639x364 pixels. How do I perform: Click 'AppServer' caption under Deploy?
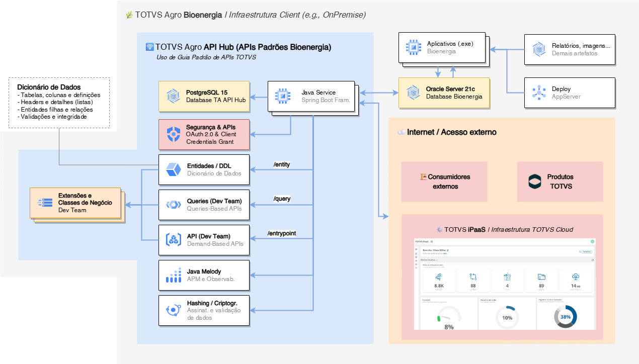pyautogui.click(x=566, y=96)
